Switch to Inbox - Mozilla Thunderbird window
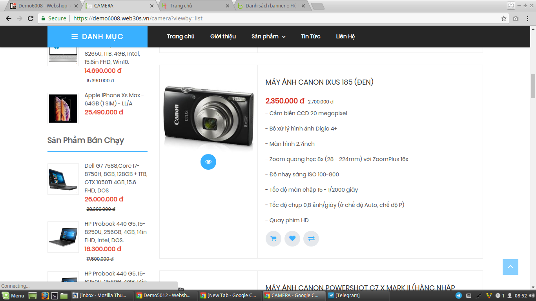The width and height of the screenshot is (536, 301). 103,296
